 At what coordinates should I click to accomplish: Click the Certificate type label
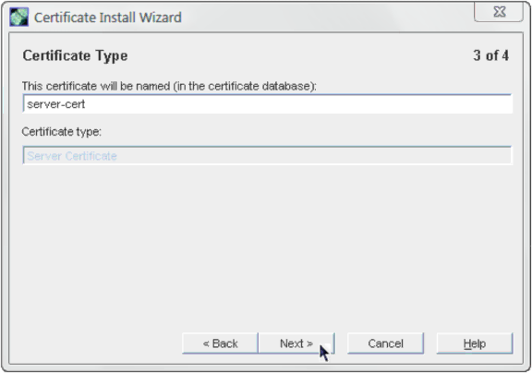click(61, 132)
